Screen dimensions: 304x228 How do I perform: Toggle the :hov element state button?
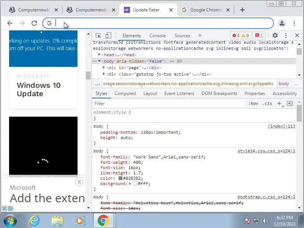tap(253, 103)
